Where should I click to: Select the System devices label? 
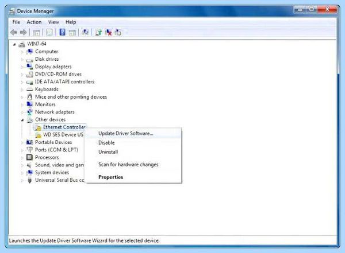[52, 173]
